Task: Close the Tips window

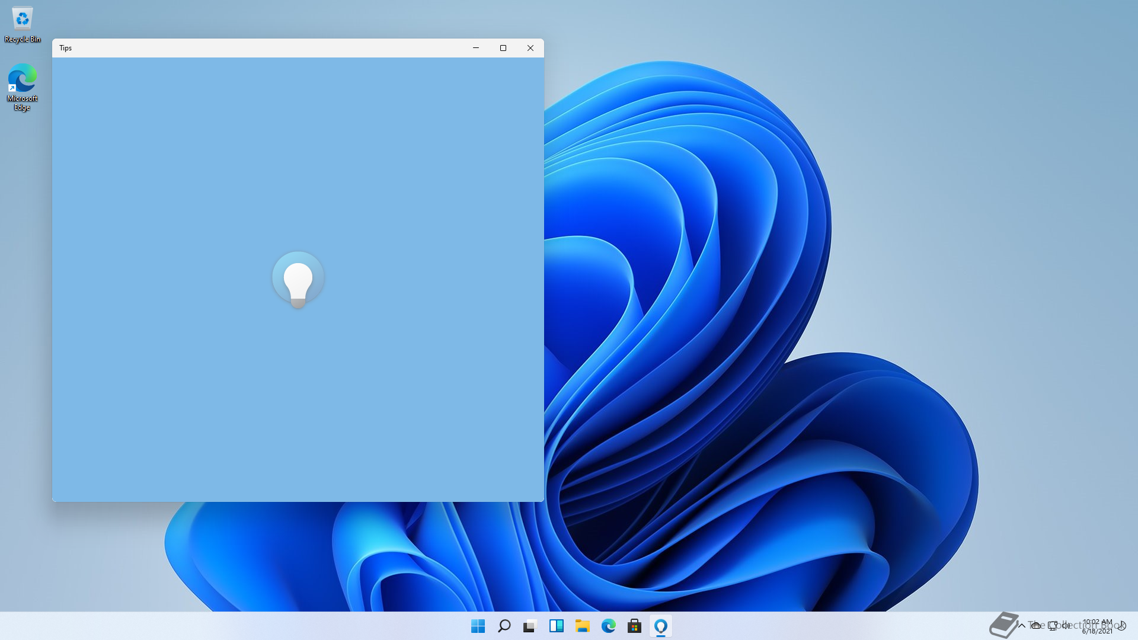Action: click(x=530, y=48)
